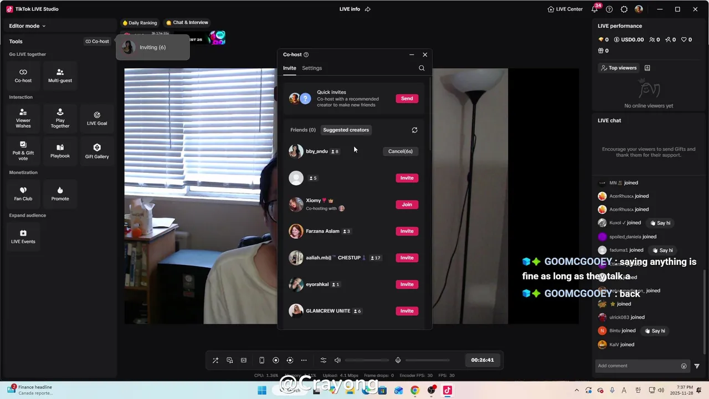Minimize the Co-host dialog

412,55
